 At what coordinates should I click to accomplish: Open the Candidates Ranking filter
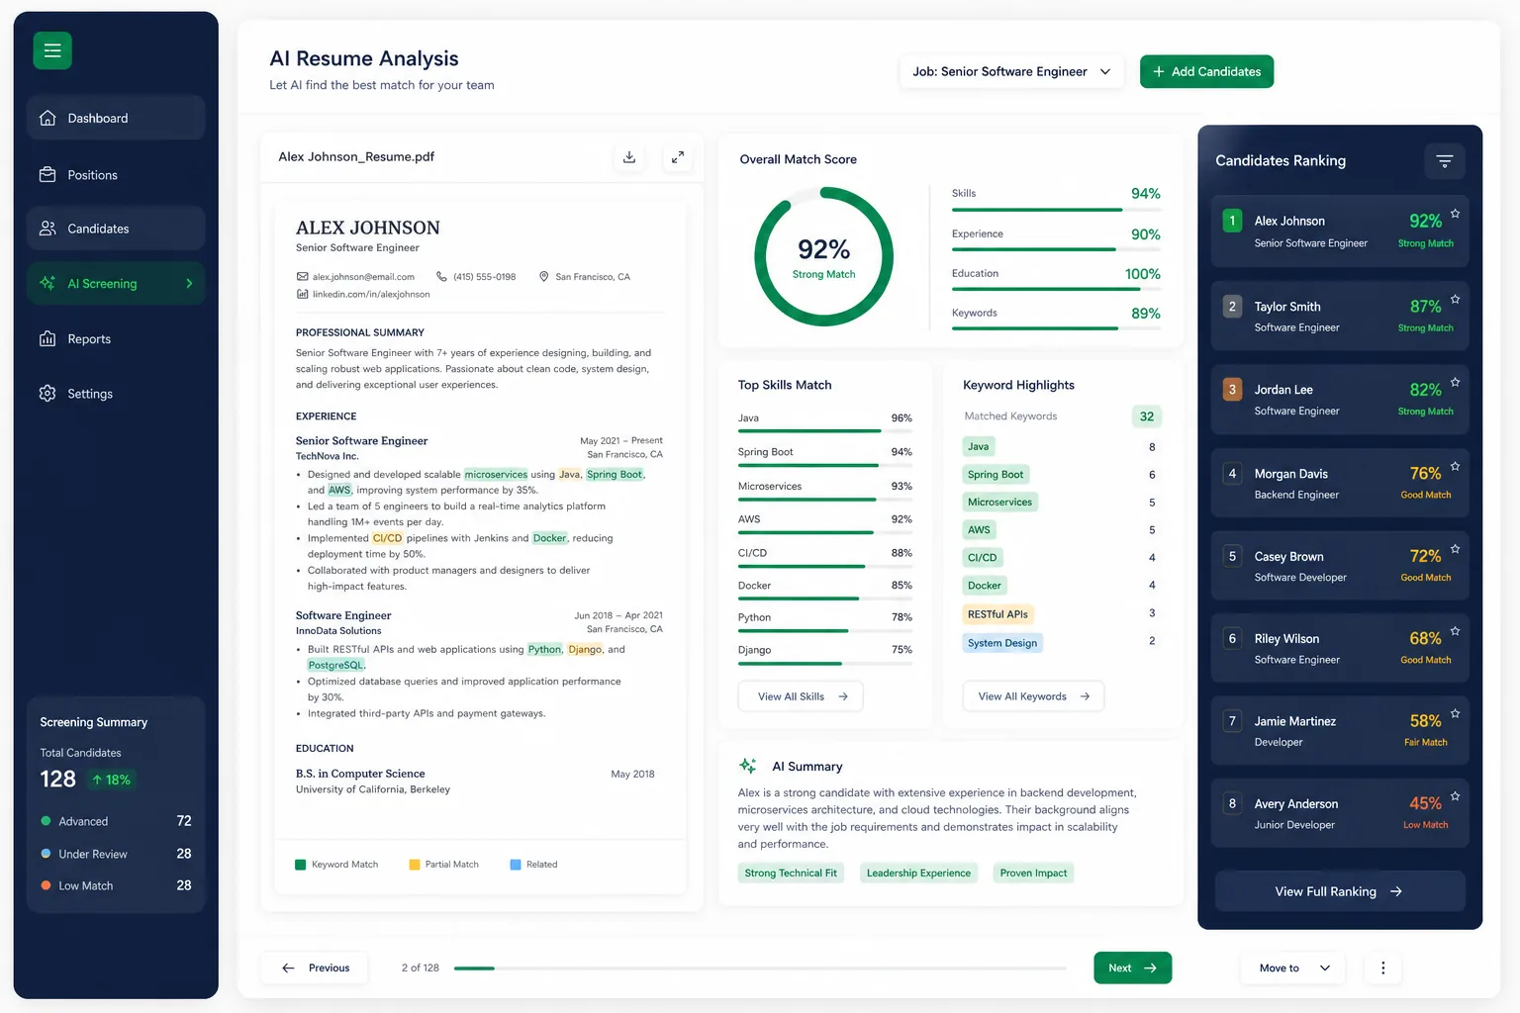(1445, 161)
